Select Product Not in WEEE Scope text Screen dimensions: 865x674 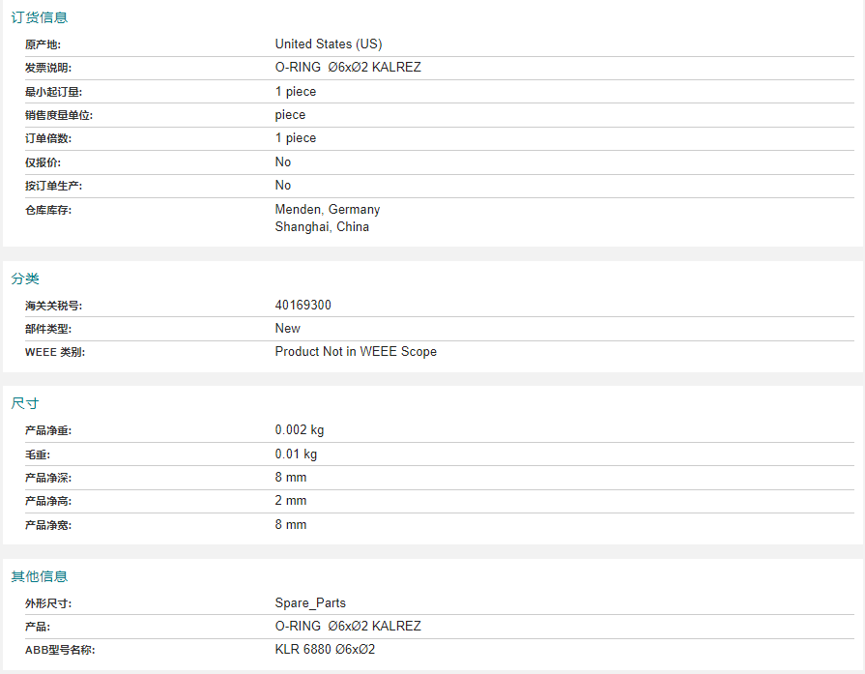tap(356, 352)
